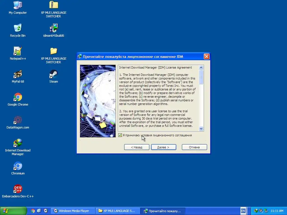287x215 pixels.
Task: Click the IDM globe artwork image
Action: 98,101
